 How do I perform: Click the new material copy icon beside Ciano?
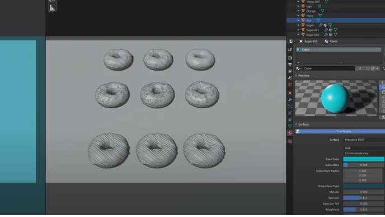point(373,68)
